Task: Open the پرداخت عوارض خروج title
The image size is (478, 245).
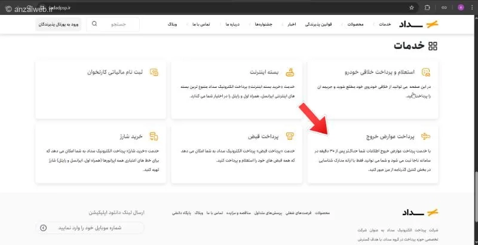Action: tap(390, 136)
